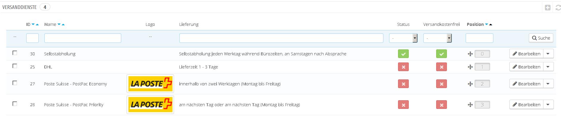561x119 pixels.
Task: Click the Suche search button
Action: [x=541, y=38]
